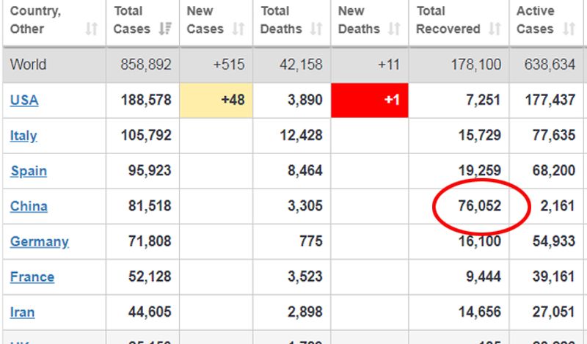Open the Italy country link
587x344 pixels.
[23, 136]
